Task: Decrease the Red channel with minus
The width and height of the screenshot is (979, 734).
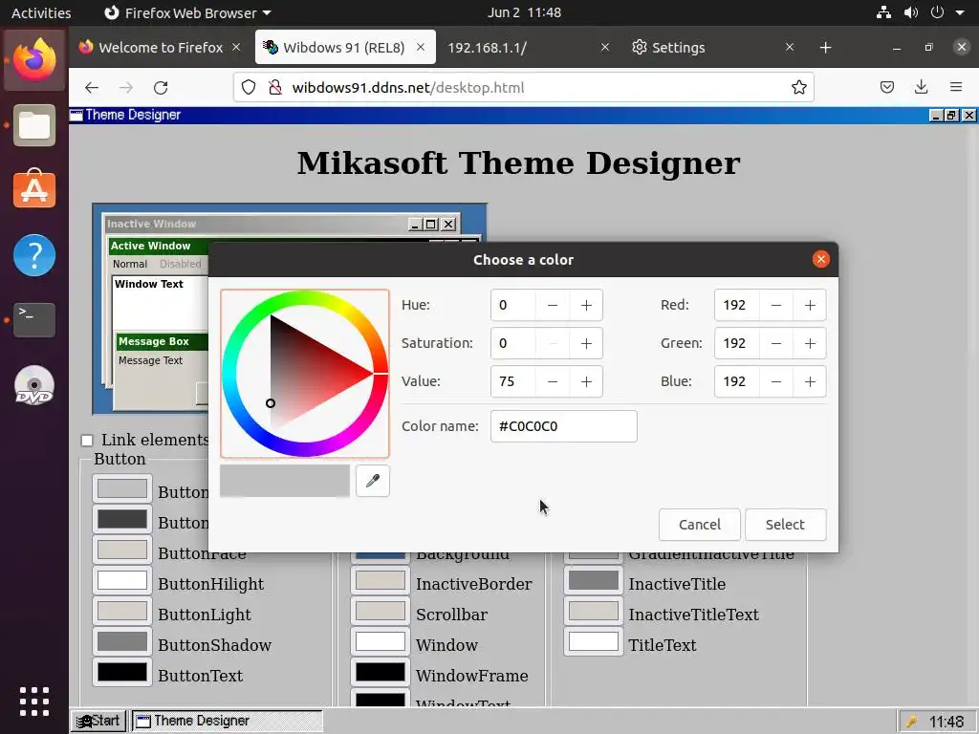Action: pyautogui.click(x=776, y=305)
